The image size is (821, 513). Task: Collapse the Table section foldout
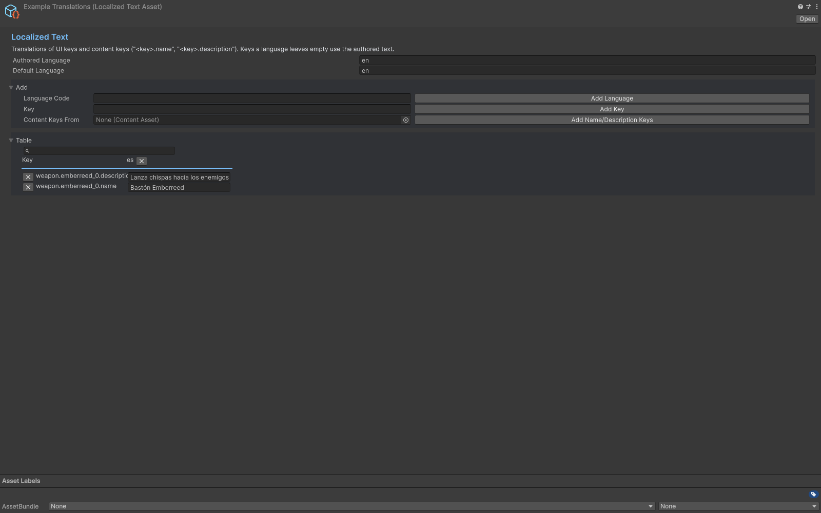point(11,141)
